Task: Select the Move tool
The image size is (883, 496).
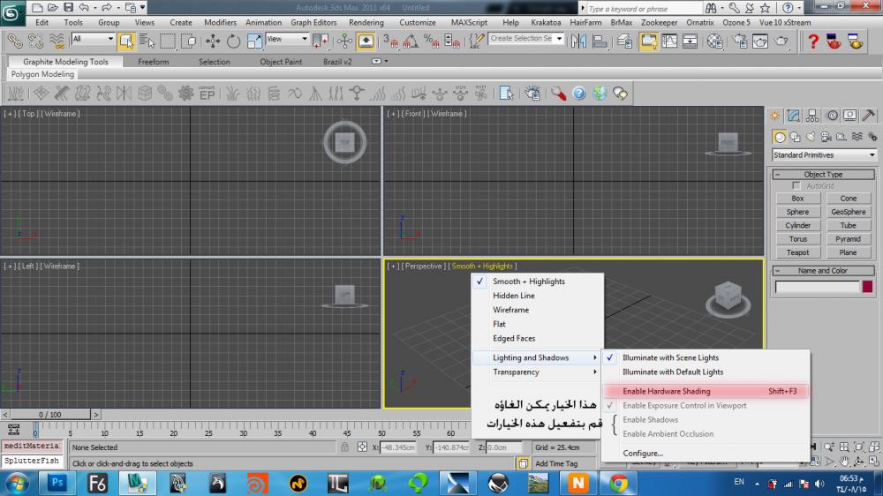Action: (212, 41)
